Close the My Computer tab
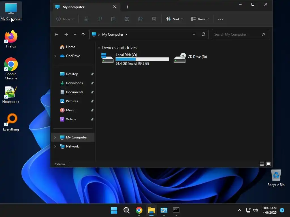The image size is (290, 217). (114, 7)
